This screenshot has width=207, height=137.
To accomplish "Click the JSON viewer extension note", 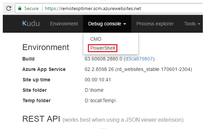I will (x=123, y=120).
